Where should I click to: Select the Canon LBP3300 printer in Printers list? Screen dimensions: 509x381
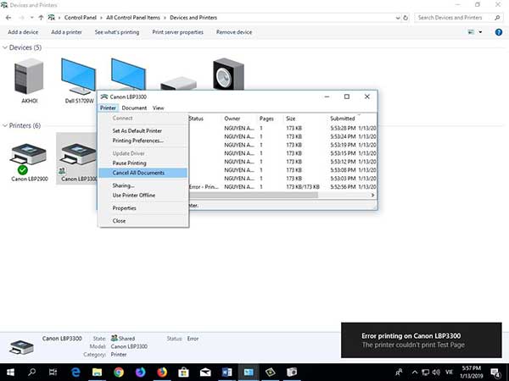pos(78,159)
